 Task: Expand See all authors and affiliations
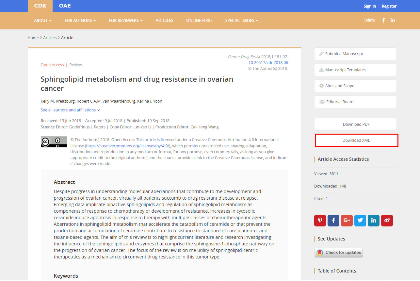[70, 110]
